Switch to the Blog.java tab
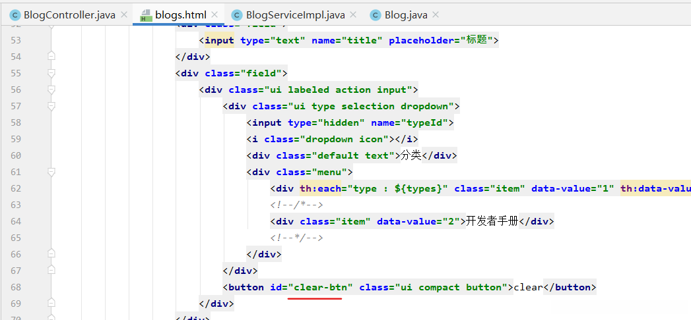Viewport: 691px width, 320px height. [406, 15]
